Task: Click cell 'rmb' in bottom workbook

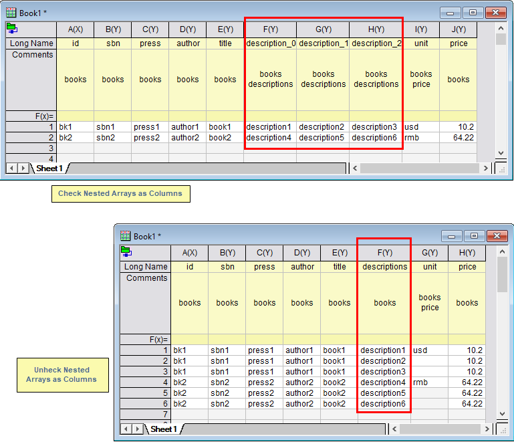Action: (429, 382)
